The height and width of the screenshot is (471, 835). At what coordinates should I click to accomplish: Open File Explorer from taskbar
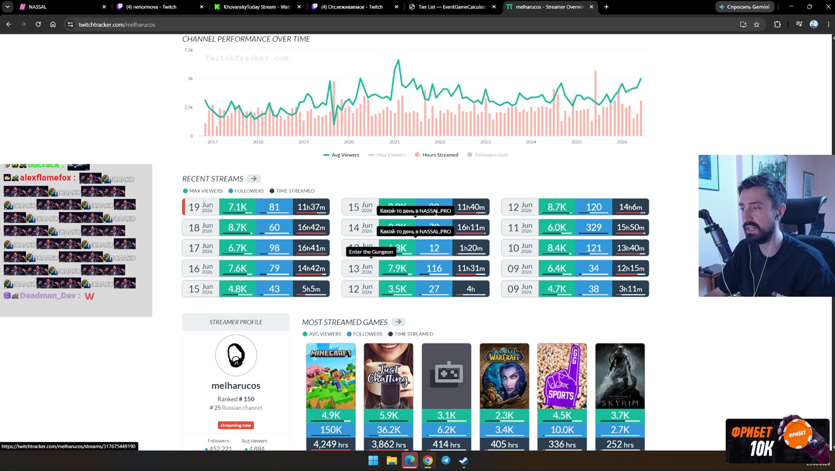[392, 460]
